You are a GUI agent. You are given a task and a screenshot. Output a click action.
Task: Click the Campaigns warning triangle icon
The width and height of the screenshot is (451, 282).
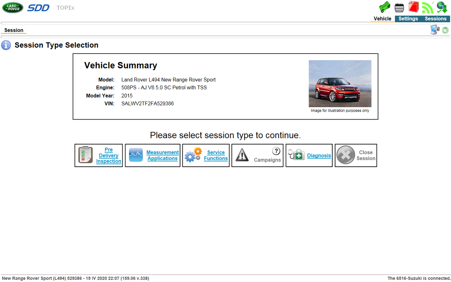click(x=242, y=155)
